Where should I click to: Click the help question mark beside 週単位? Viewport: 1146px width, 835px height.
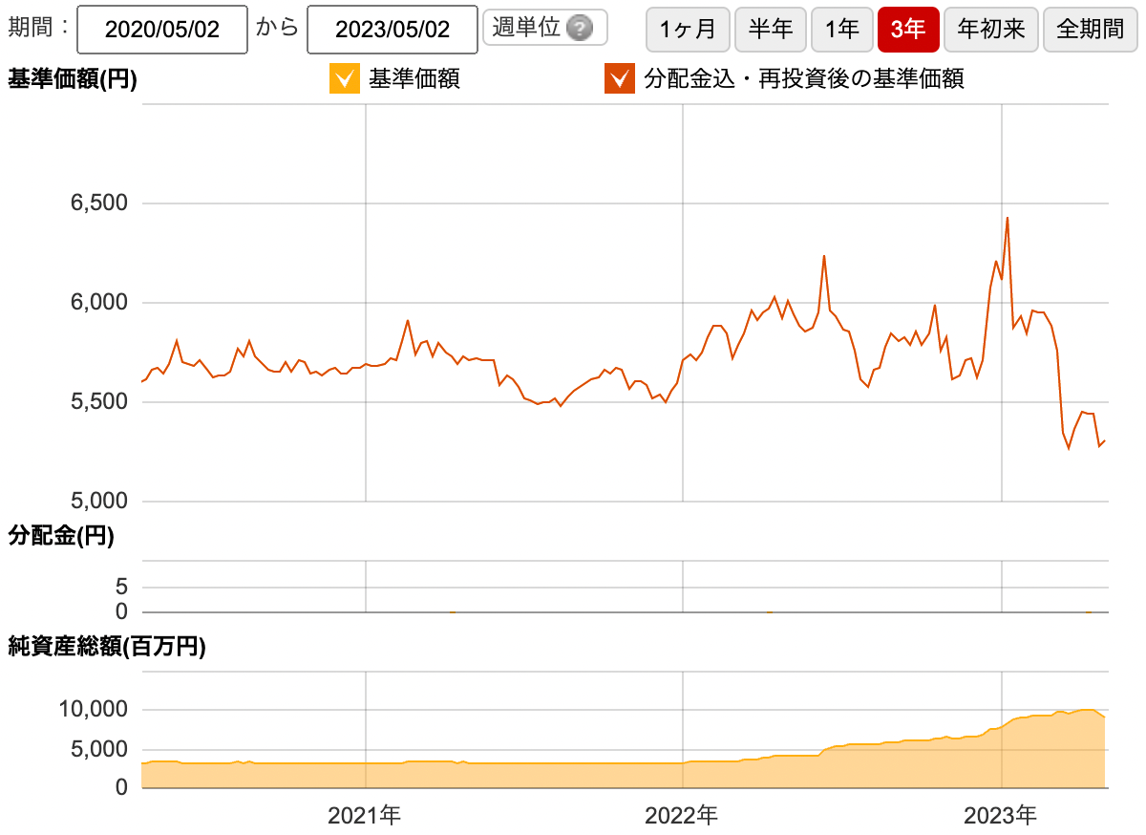[x=579, y=29]
